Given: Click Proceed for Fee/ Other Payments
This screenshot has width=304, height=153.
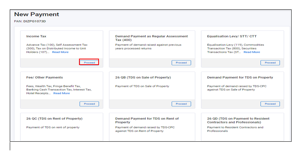Looking at the screenshot, I should [x=89, y=104].
